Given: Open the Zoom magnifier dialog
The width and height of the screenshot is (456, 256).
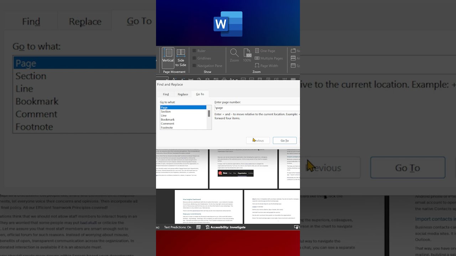Looking at the screenshot, I should (x=234, y=56).
